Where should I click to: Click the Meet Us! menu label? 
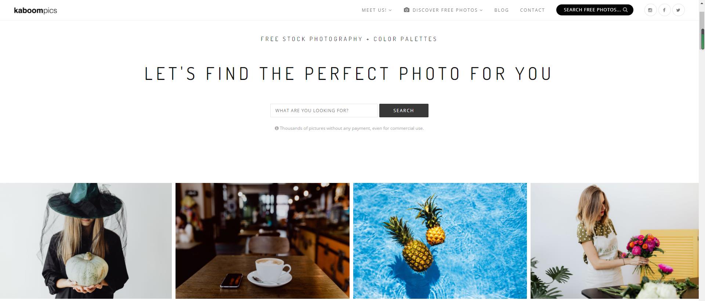coord(374,10)
